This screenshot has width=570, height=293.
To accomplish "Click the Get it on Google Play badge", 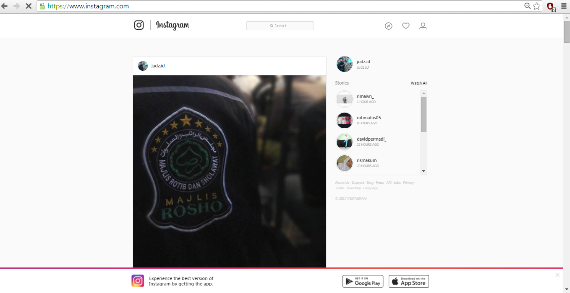I will pos(363,281).
